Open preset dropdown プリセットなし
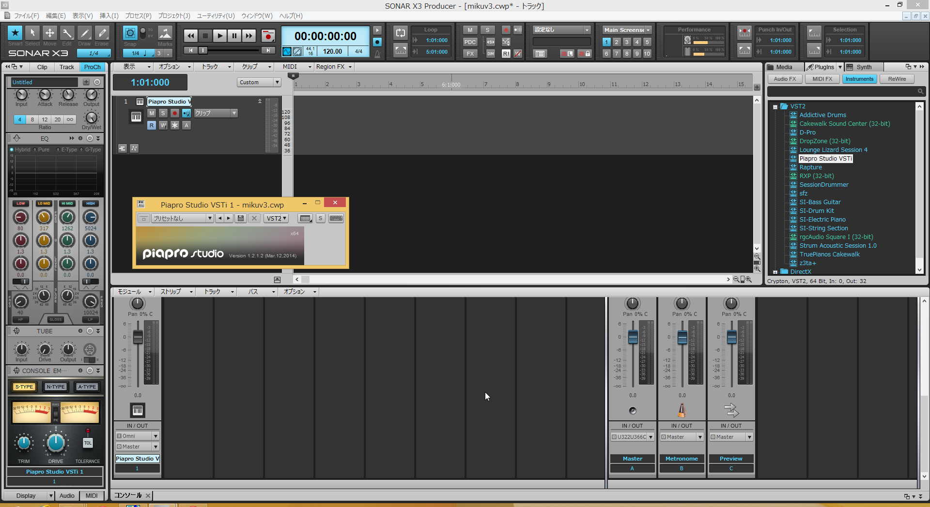Image resolution: width=930 pixels, height=507 pixels. (183, 219)
